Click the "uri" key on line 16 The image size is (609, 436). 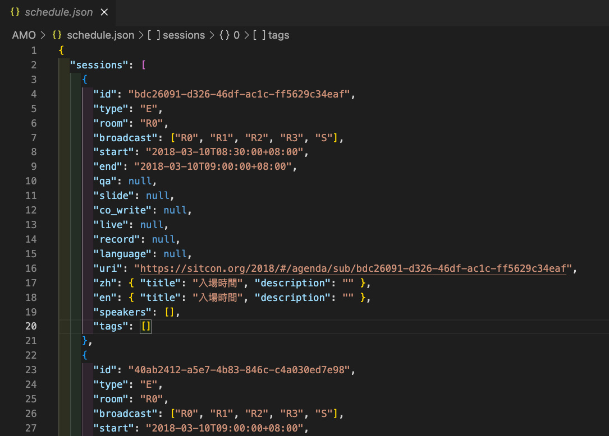point(108,268)
